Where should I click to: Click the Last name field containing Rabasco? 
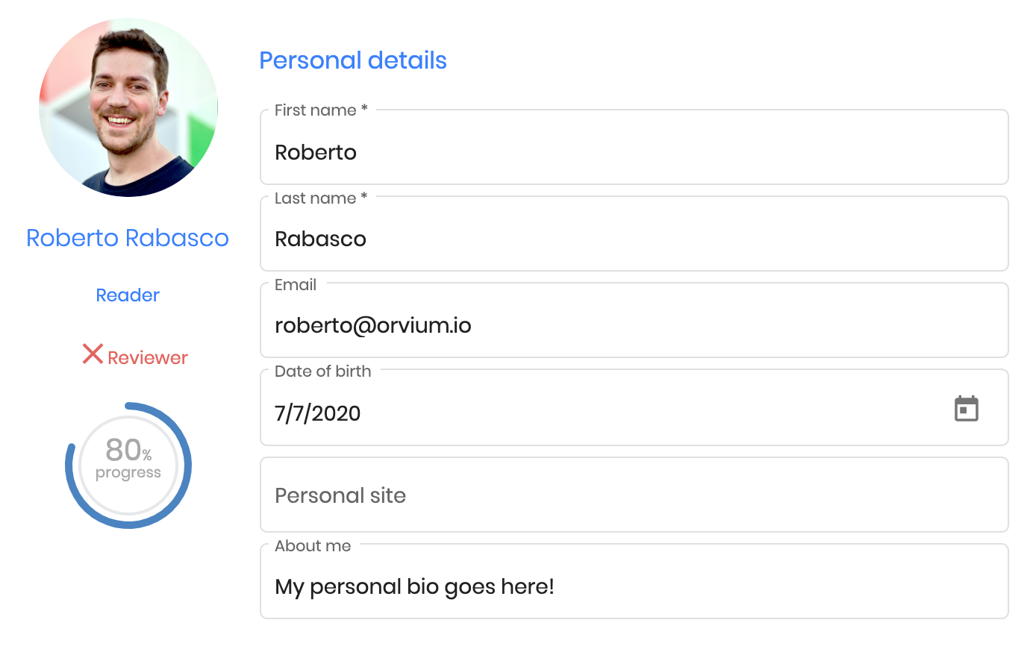(x=634, y=234)
